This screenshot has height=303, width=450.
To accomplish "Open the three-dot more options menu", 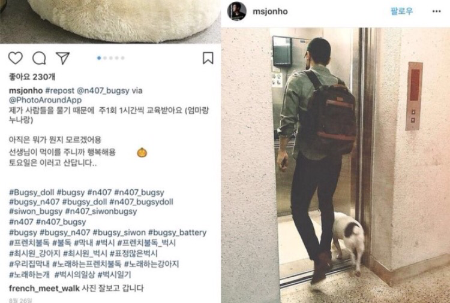I will coord(437,11).
